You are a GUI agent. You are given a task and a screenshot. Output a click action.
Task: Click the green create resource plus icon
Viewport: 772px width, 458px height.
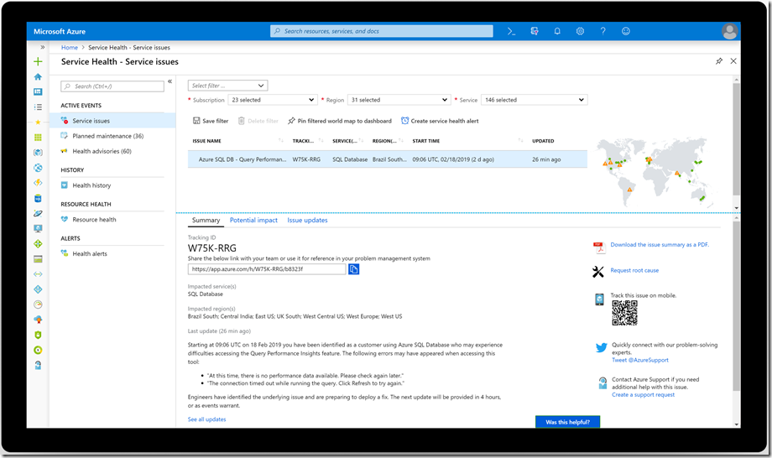coord(38,61)
